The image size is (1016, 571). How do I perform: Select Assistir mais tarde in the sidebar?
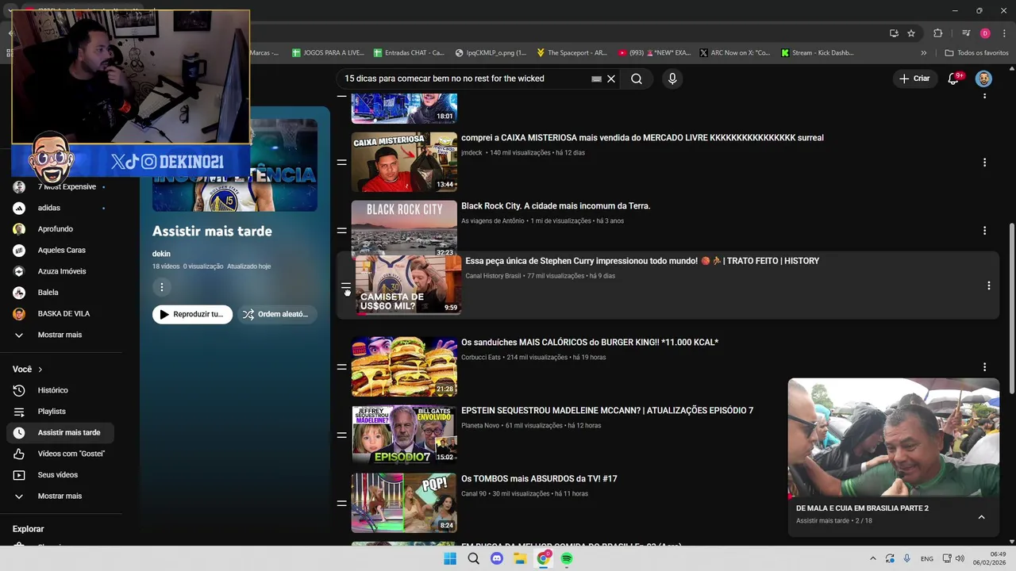coord(60,433)
